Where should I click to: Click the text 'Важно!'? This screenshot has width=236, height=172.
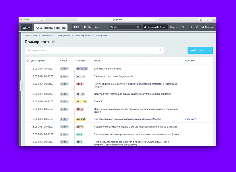coord(98,101)
